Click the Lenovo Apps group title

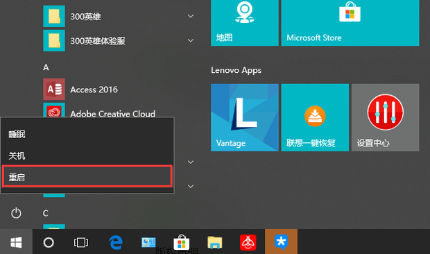coord(236,71)
